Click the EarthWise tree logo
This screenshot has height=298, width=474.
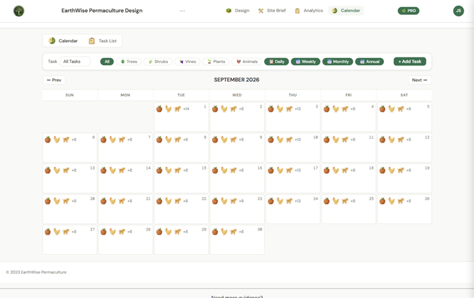click(x=19, y=11)
